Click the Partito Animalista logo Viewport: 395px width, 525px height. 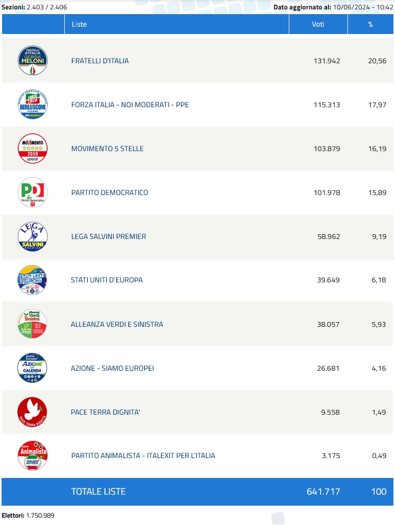32,455
